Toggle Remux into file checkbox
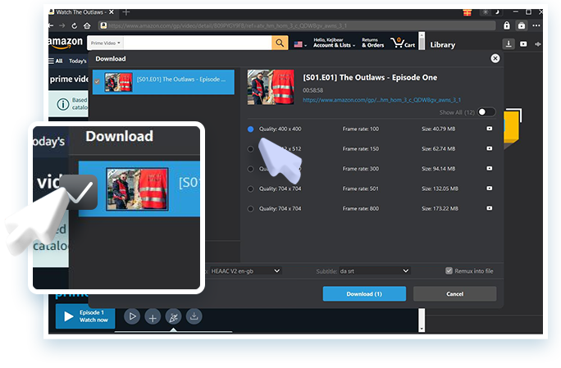Image resolution: width=561 pixels, height=368 pixels. 449,270
